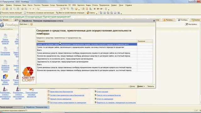This screenshot has width=201, height=113.
Task: Select row 'Задолженность по процентам, перед кредитными организациями'
Action: click(87, 62)
